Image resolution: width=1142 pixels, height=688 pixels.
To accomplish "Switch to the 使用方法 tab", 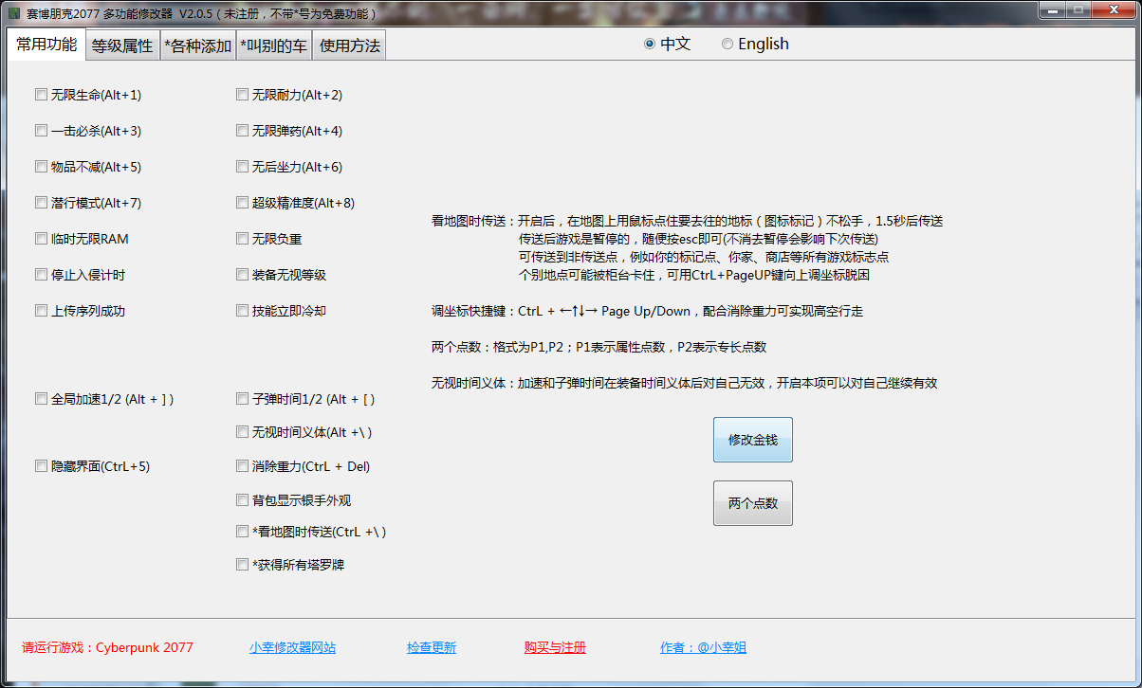I will click(347, 44).
